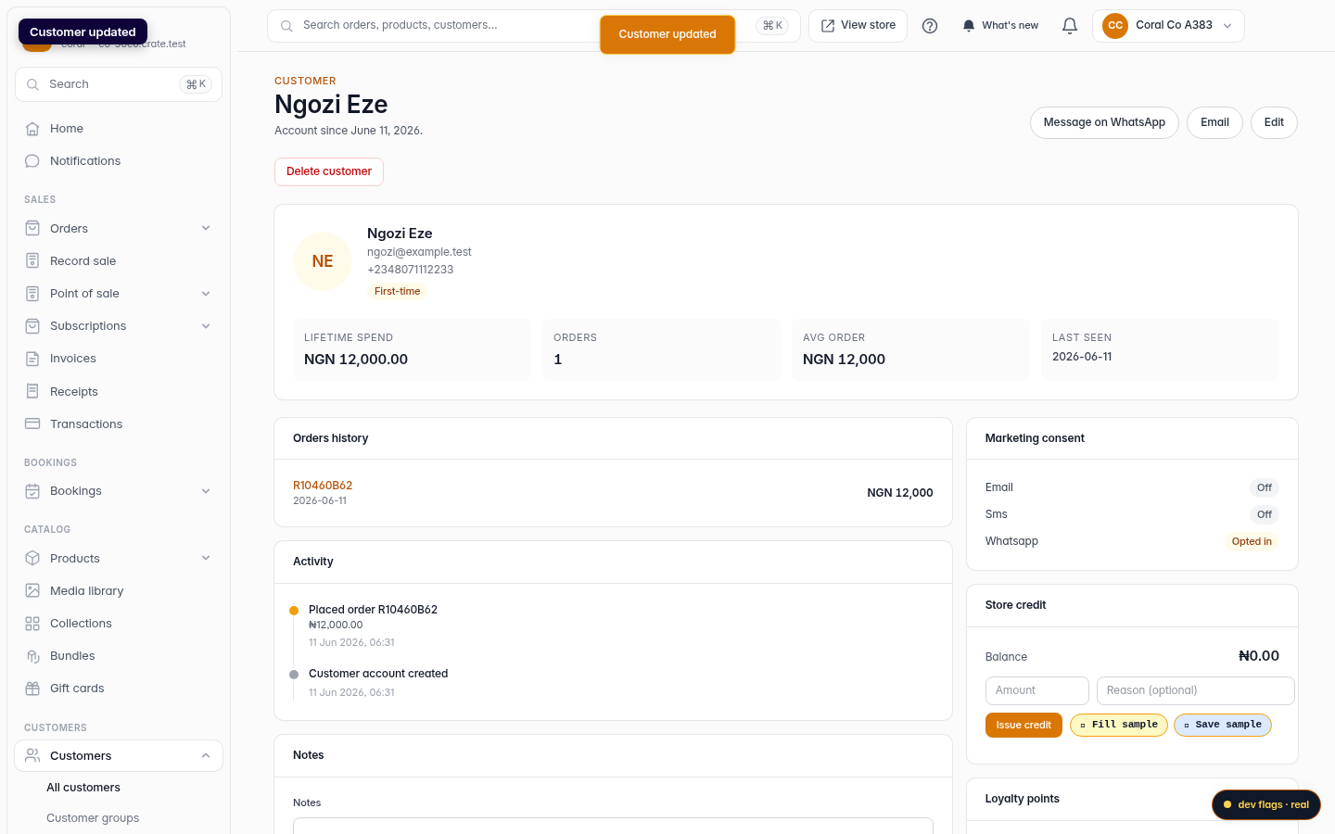The width and height of the screenshot is (1335, 834).
Task: Expand the Point of sale chevron
Action: [x=206, y=294]
